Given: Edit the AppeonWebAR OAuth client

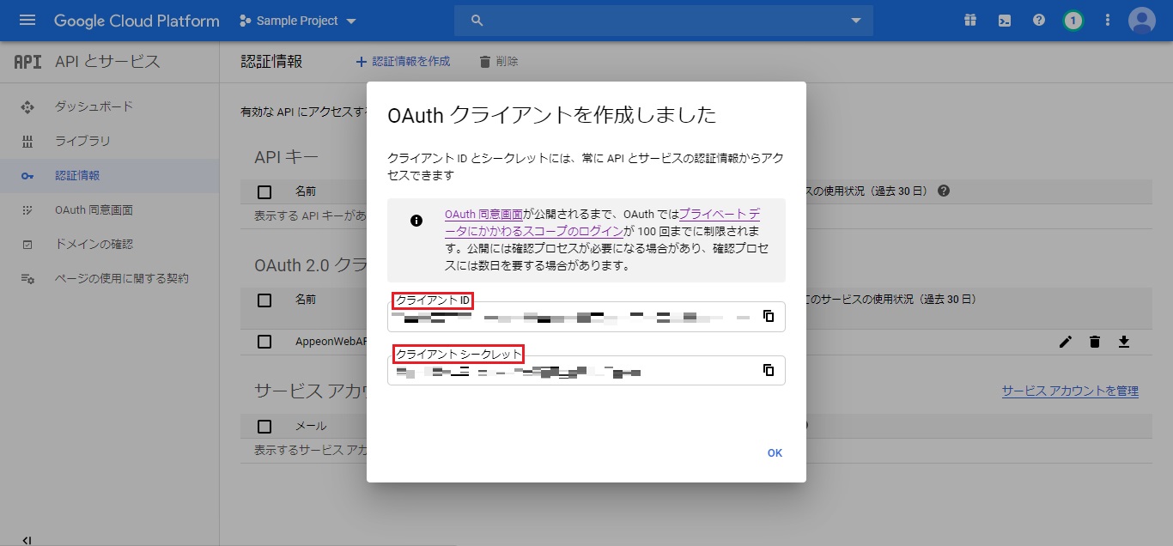Looking at the screenshot, I should 1065,341.
